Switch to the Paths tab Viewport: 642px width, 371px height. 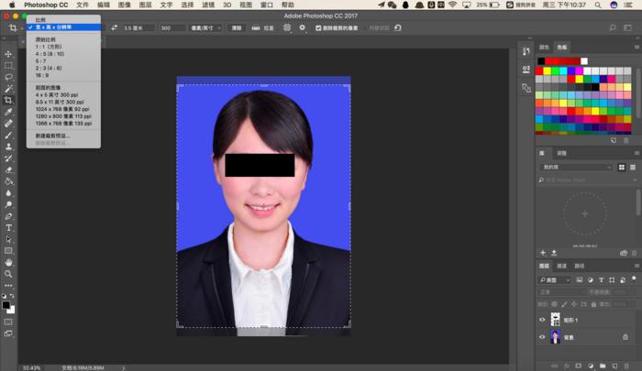pyautogui.click(x=579, y=266)
